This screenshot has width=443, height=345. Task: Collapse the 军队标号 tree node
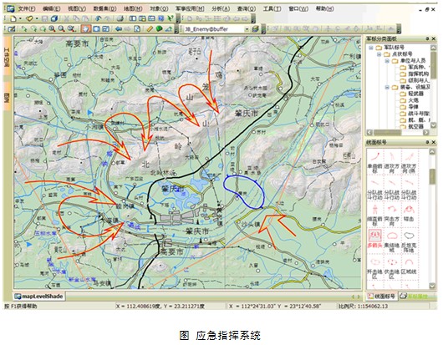click(371, 48)
